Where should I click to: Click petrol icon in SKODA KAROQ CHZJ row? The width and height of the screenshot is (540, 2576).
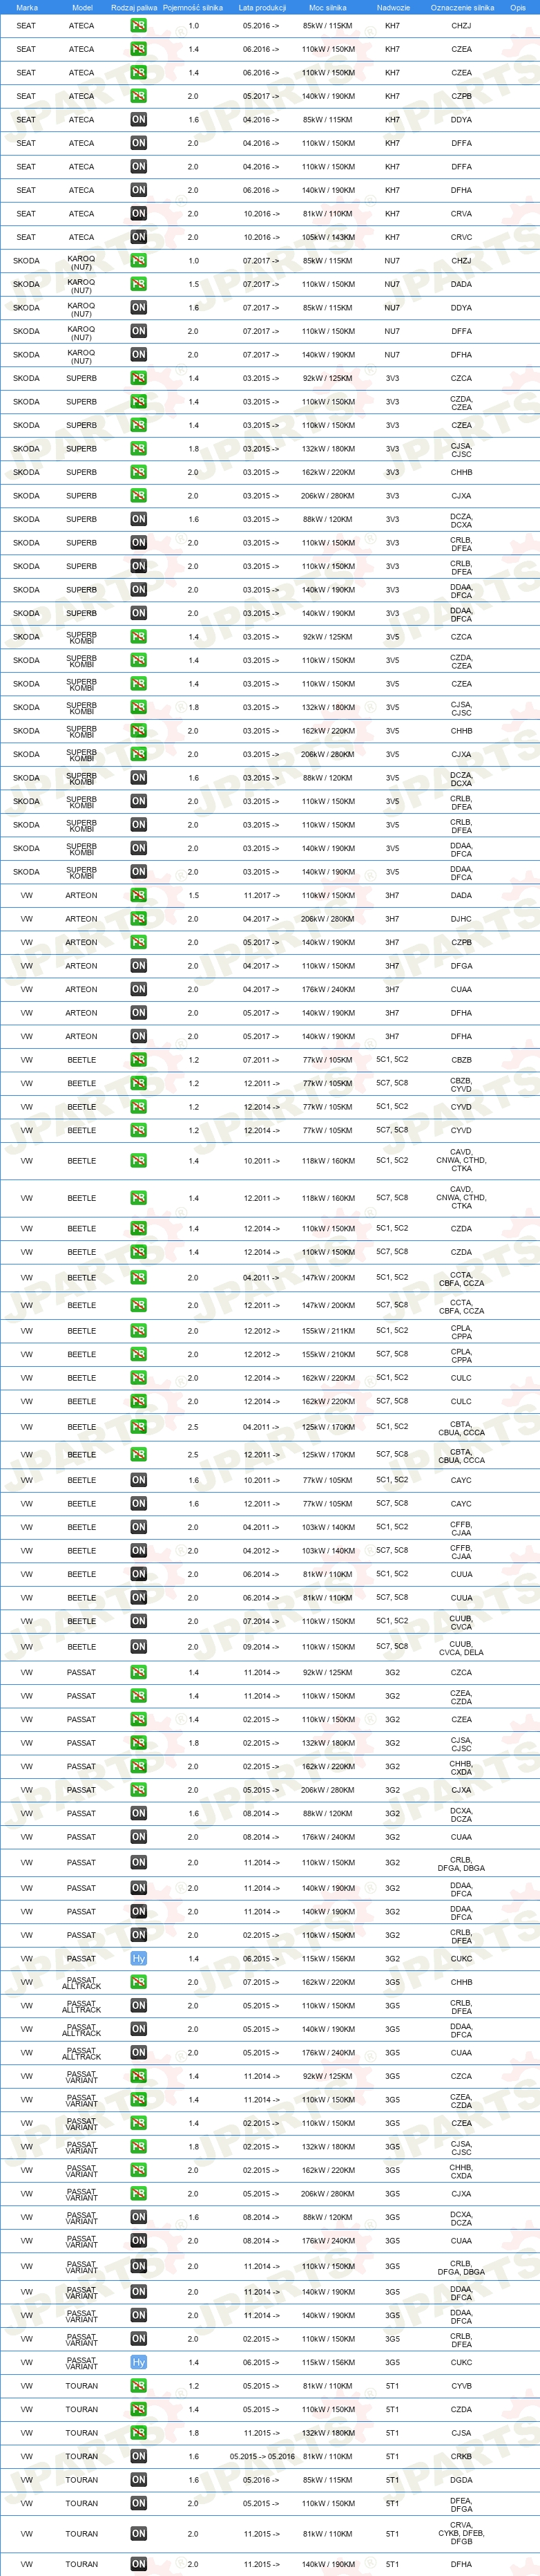pyautogui.click(x=139, y=260)
